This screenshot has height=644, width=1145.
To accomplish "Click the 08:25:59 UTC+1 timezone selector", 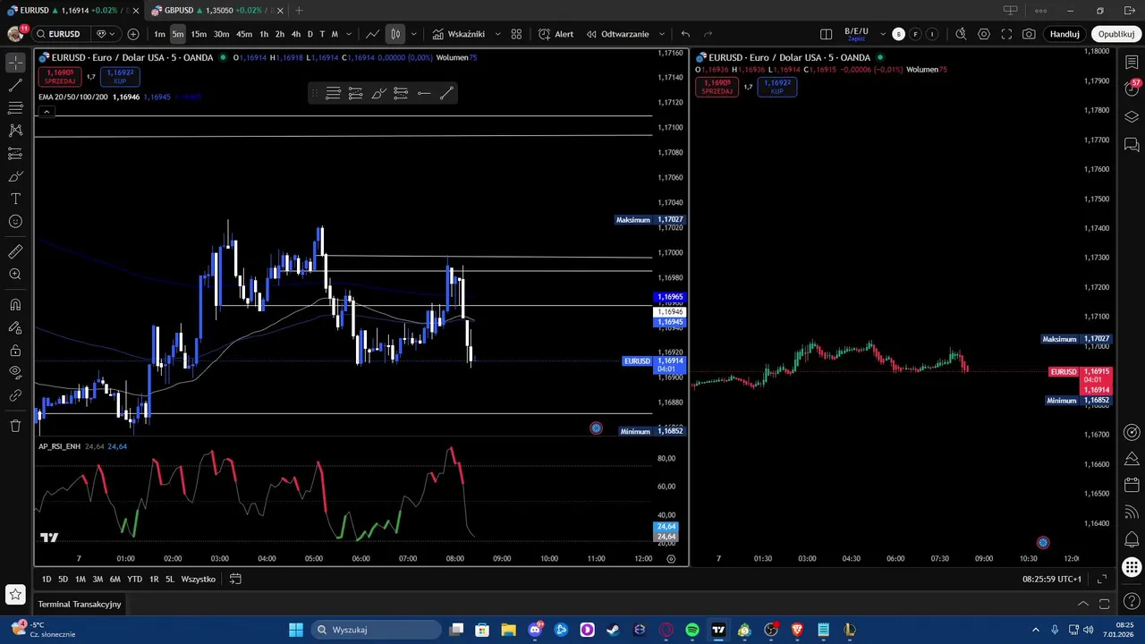I will (x=1052, y=579).
